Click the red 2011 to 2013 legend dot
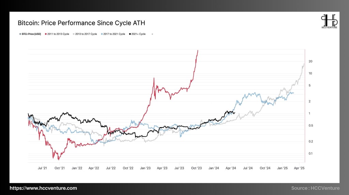This screenshot has width=349, height=195. pos(46,34)
